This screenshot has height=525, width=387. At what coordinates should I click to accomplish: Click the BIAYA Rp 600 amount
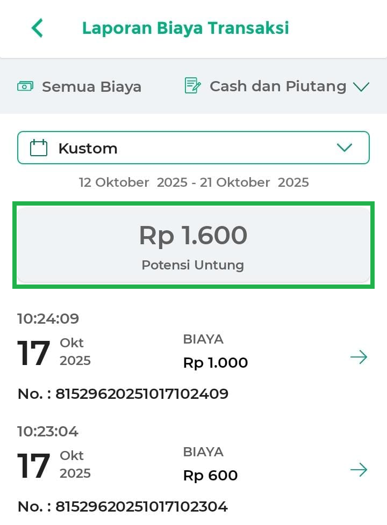pos(210,476)
